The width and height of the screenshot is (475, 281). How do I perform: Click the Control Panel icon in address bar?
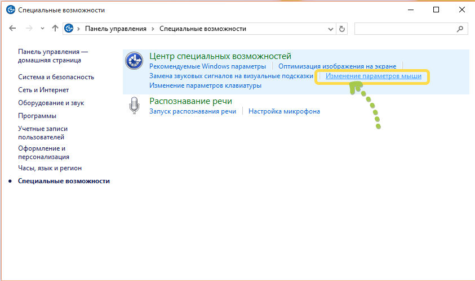69,29
